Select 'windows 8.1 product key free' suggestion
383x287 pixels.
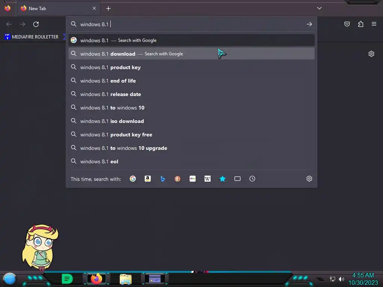(191, 135)
